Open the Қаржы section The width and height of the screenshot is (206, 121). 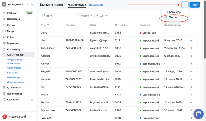(x=11, y=25)
